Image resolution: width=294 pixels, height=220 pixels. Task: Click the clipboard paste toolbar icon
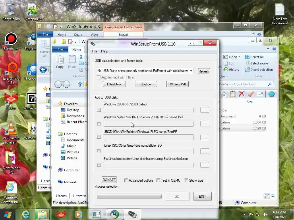tap(233, 94)
